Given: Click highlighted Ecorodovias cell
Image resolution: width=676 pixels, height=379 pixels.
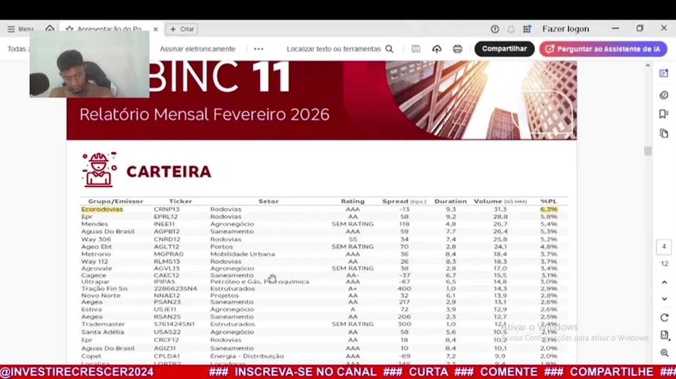Looking at the screenshot, I should click(x=102, y=210).
